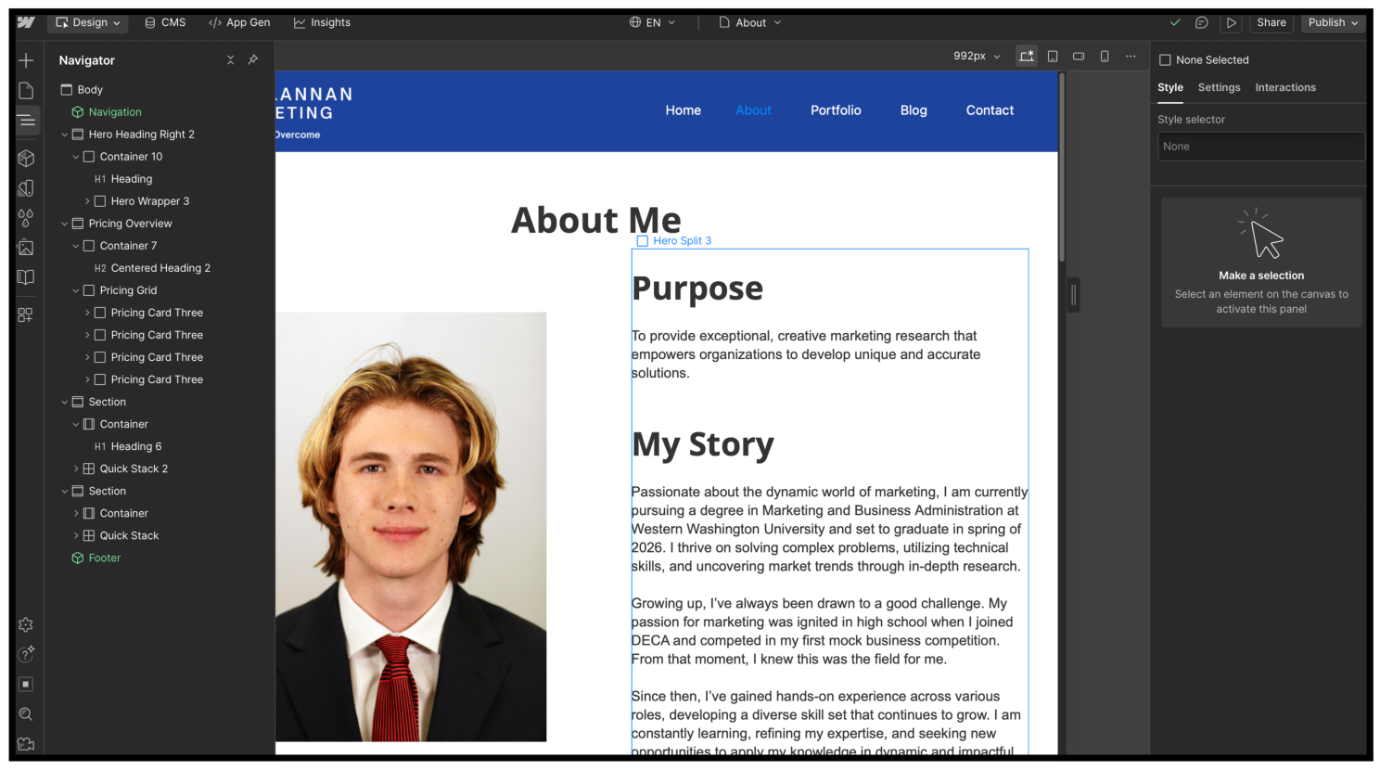Collapse Container 7 in Navigator

76,246
